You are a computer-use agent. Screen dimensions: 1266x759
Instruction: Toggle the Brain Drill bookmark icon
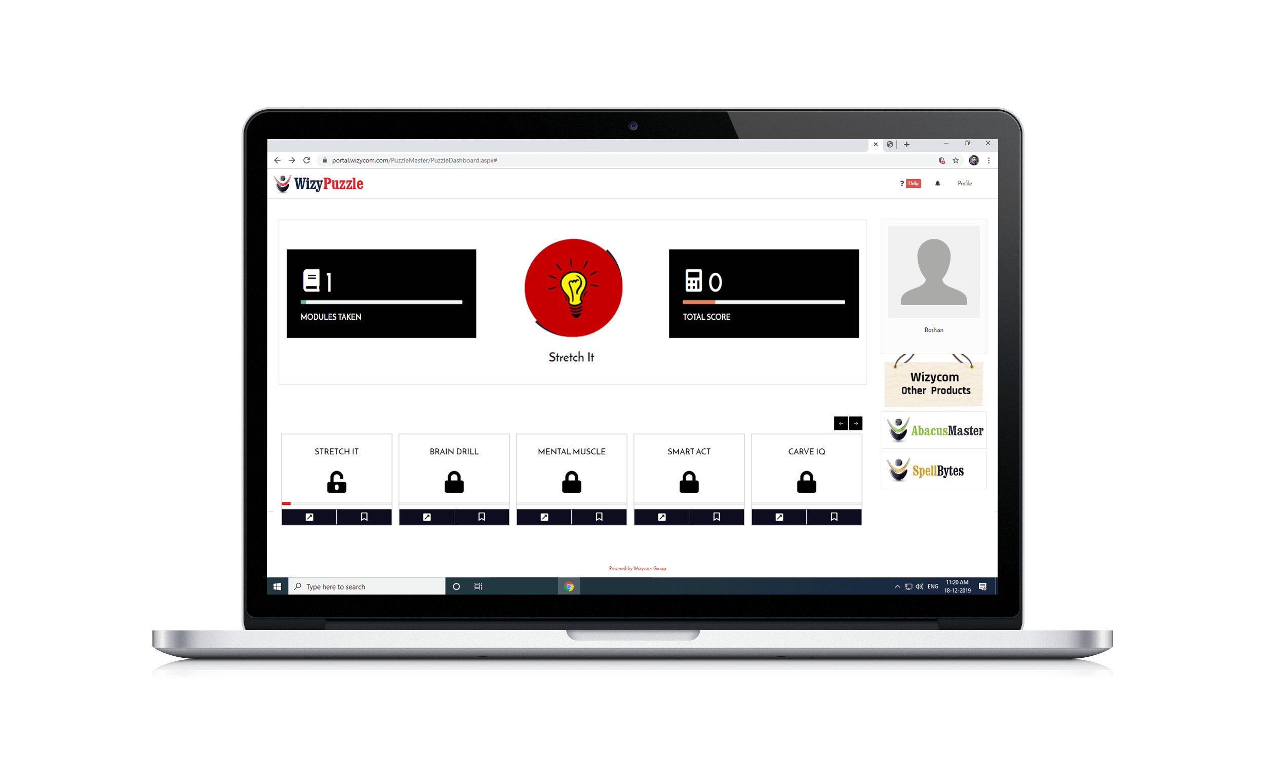(481, 516)
